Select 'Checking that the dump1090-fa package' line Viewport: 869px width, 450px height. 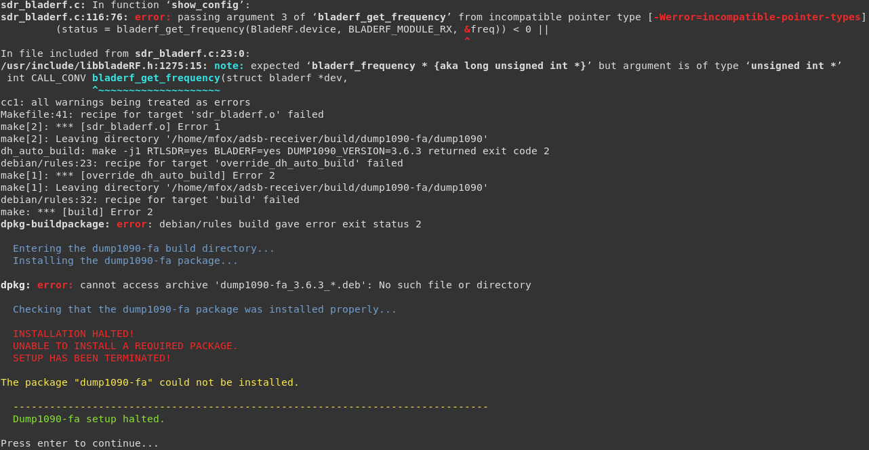point(205,309)
